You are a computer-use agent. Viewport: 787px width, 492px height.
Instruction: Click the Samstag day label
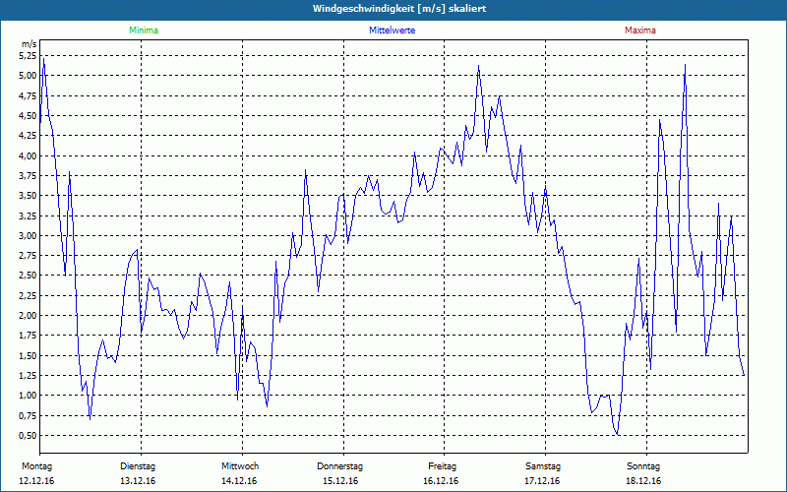(543, 466)
